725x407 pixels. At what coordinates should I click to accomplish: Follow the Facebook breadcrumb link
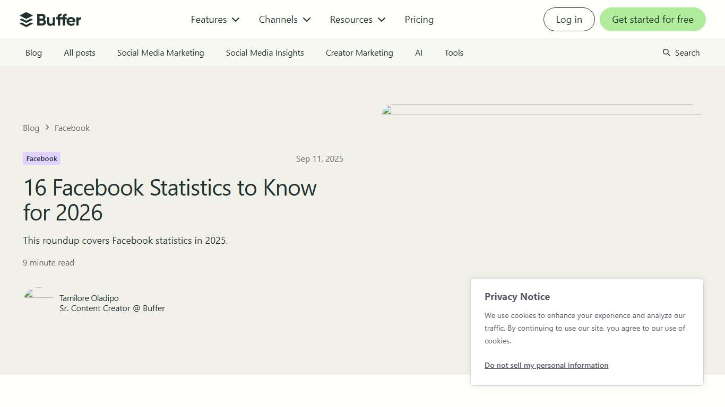tap(72, 128)
